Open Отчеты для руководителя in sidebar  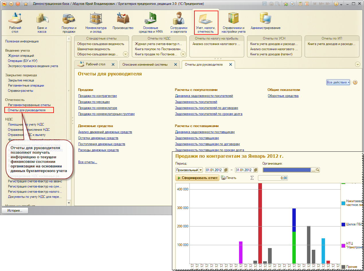point(27,110)
